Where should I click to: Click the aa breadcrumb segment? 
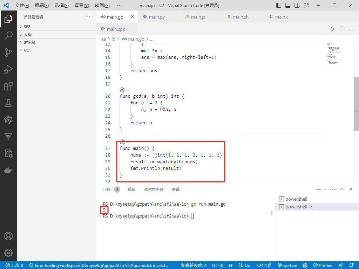(x=103, y=39)
